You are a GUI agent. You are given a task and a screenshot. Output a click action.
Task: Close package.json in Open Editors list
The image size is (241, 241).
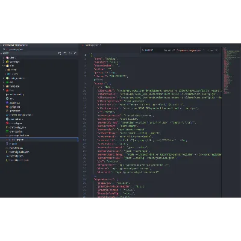[x=4, y=49]
